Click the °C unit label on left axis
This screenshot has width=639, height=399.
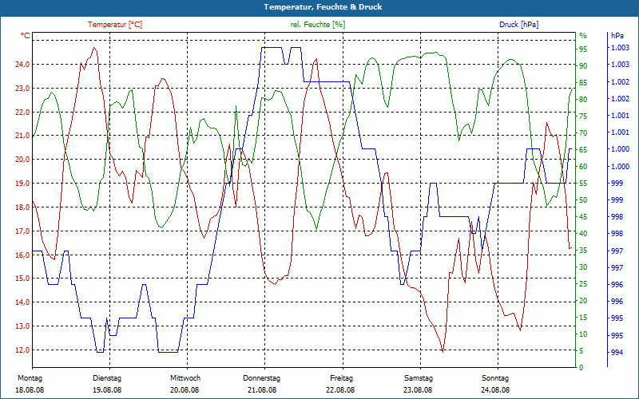[x=26, y=36]
